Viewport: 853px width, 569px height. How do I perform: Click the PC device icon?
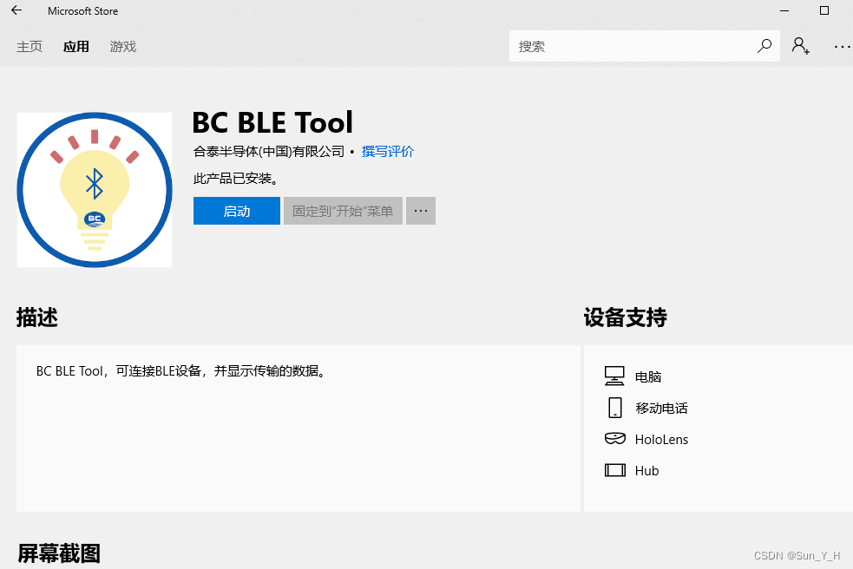(614, 376)
